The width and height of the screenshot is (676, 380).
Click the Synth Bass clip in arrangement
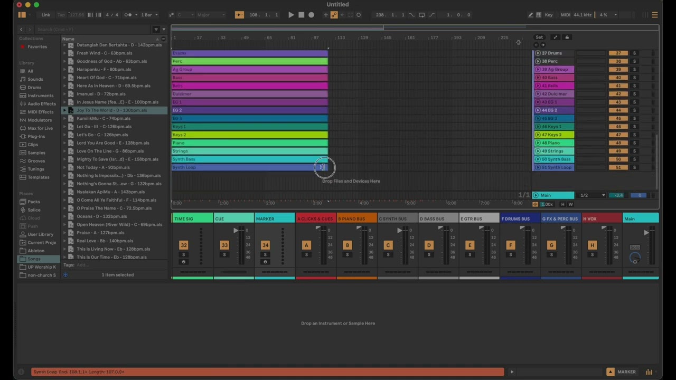click(249, 159)
